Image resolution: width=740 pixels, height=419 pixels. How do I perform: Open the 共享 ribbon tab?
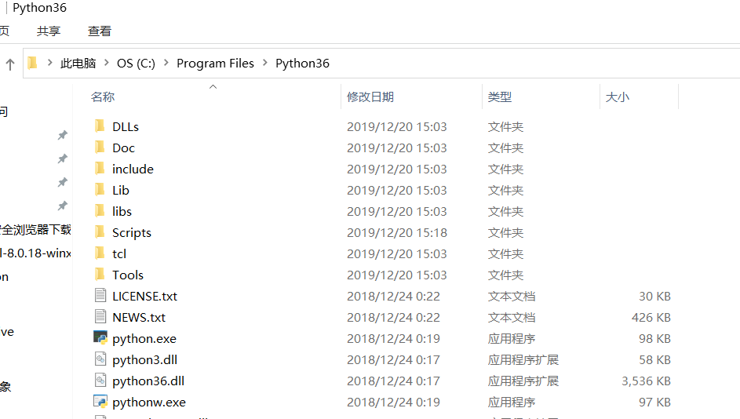[x=49, y=31]
